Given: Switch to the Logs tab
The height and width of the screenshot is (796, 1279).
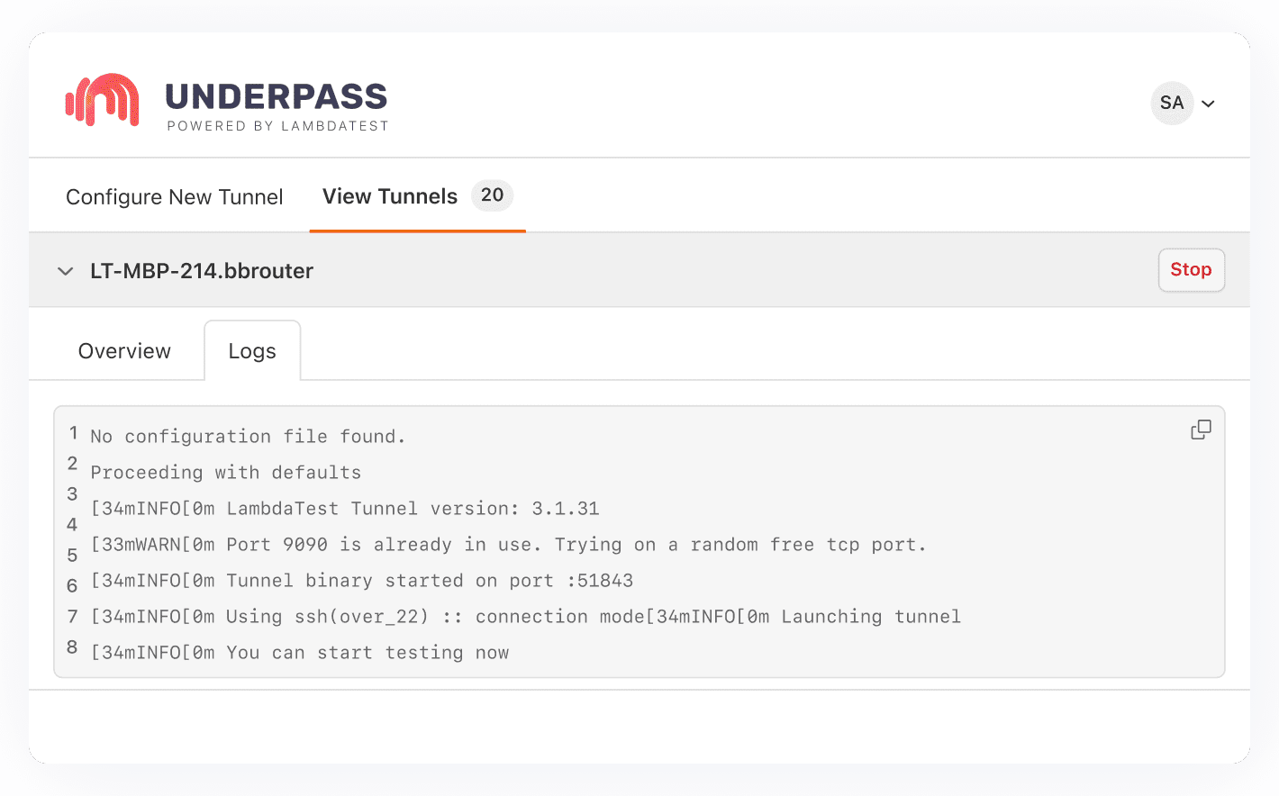Looking at the screenshot, I should (x=252, y=350).
